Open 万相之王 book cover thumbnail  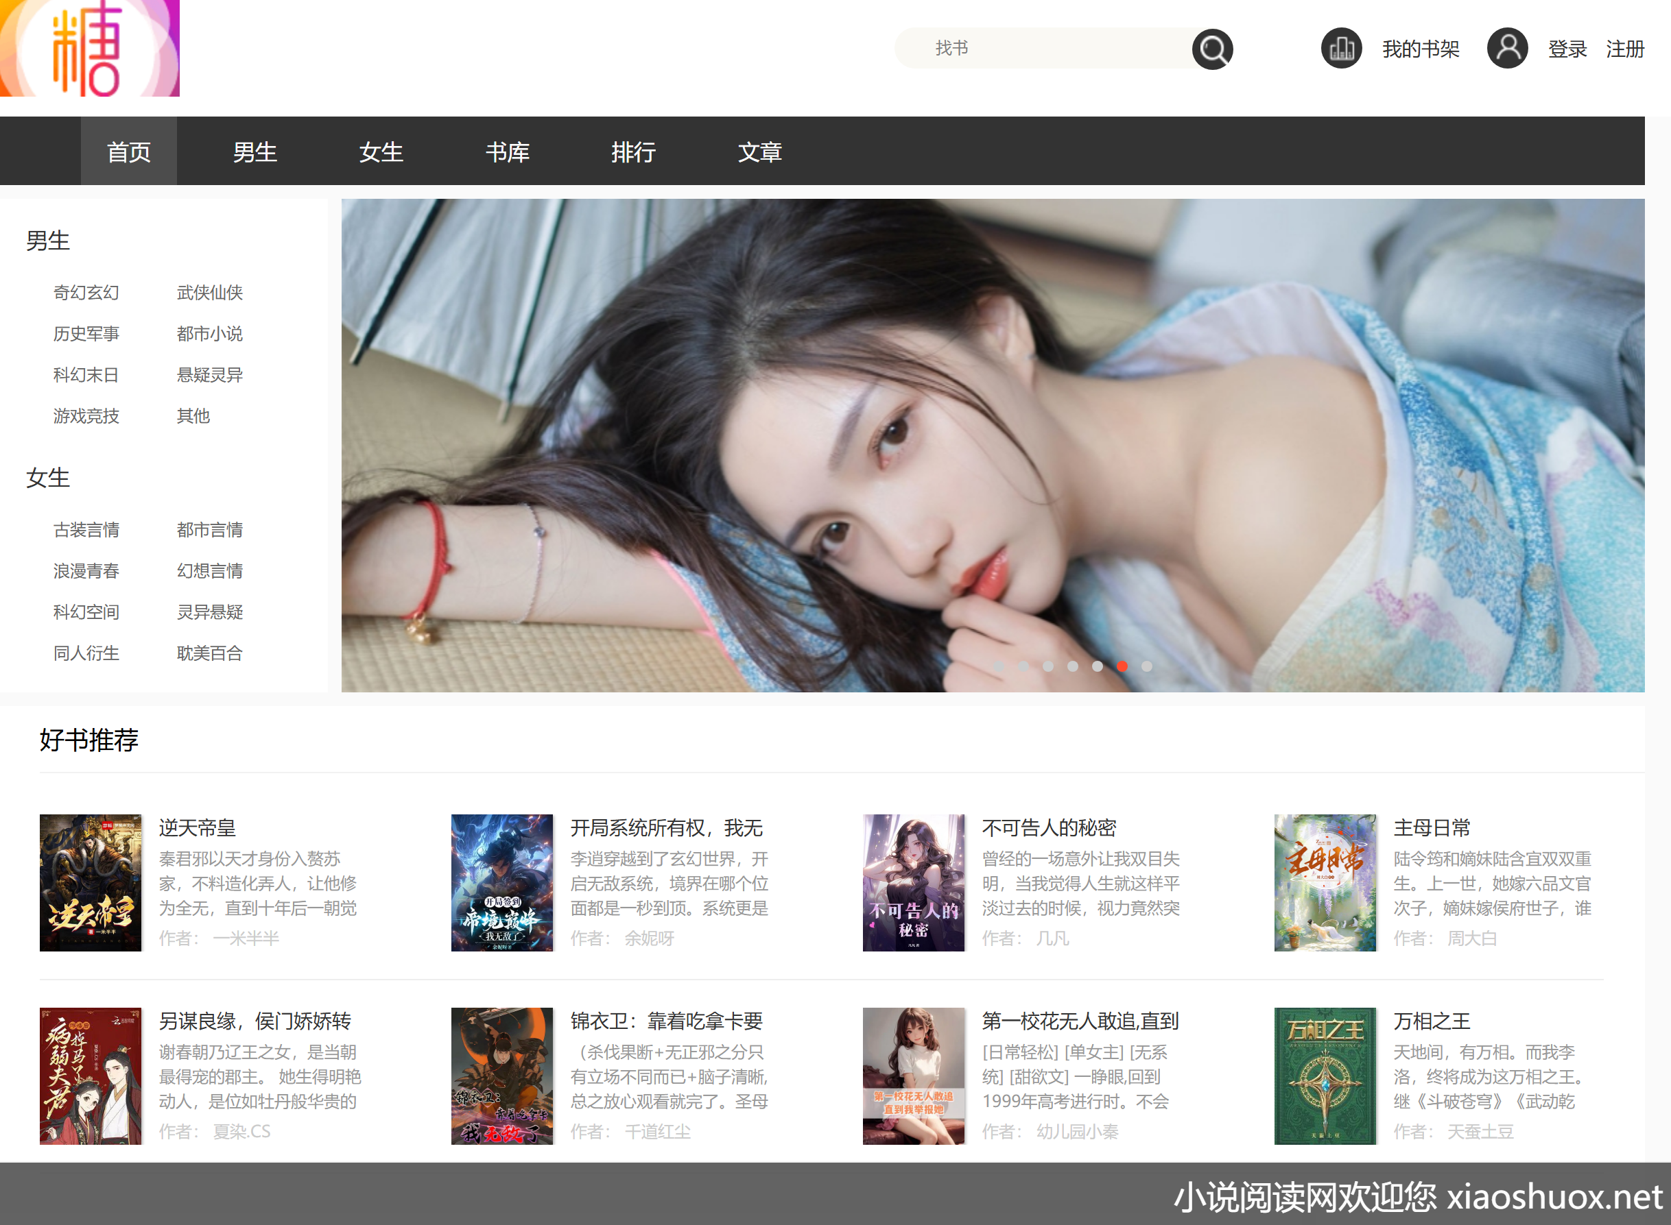point(1325,1075)
